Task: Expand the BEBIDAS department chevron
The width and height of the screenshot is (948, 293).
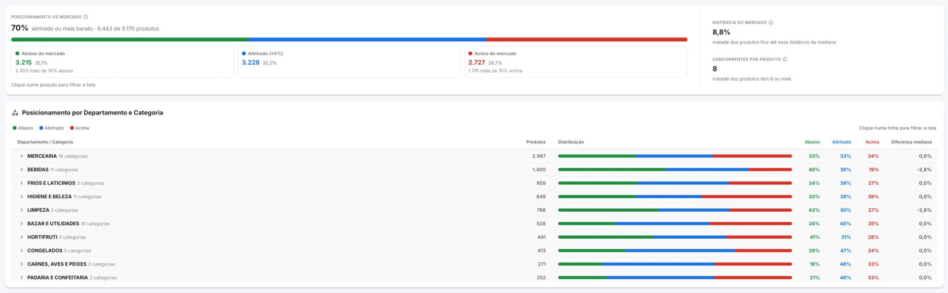Action: click(x=22, y=170)
